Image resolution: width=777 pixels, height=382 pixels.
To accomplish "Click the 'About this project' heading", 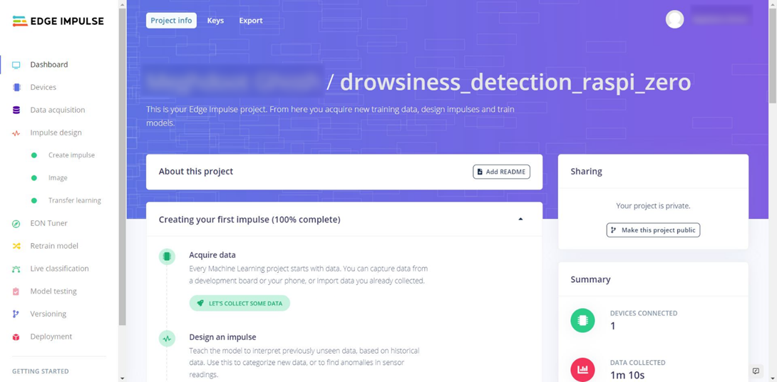I will (196, 172).
